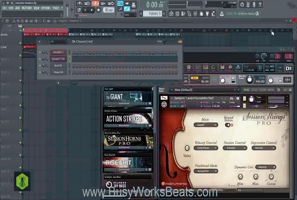
Task: Click the Kontakt instrument Tune knob
Action: (251, 99)
